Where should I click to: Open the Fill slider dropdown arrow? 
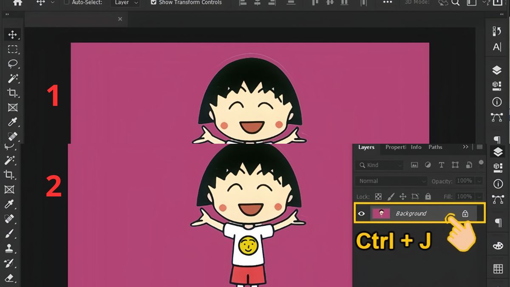(480, 197)
